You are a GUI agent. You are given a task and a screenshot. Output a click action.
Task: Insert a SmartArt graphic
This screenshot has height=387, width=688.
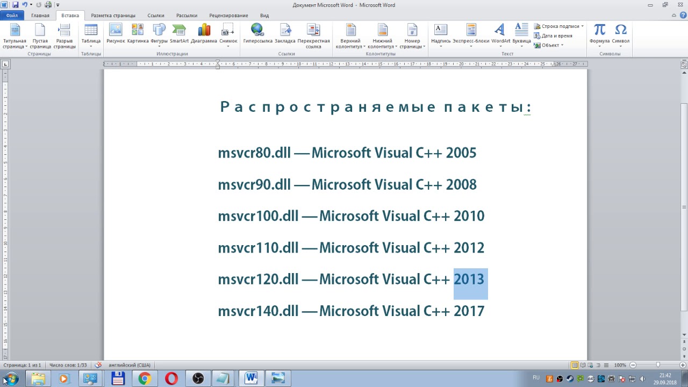179,34
